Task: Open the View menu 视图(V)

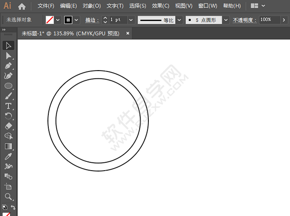Action: coord(184,6)
